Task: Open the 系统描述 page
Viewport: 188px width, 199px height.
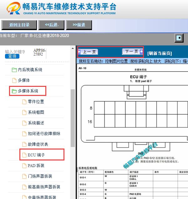Action: click(x=36, y=123)
